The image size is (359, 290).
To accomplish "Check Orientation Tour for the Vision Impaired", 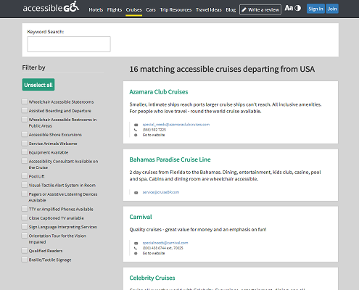I will point(25,235).
